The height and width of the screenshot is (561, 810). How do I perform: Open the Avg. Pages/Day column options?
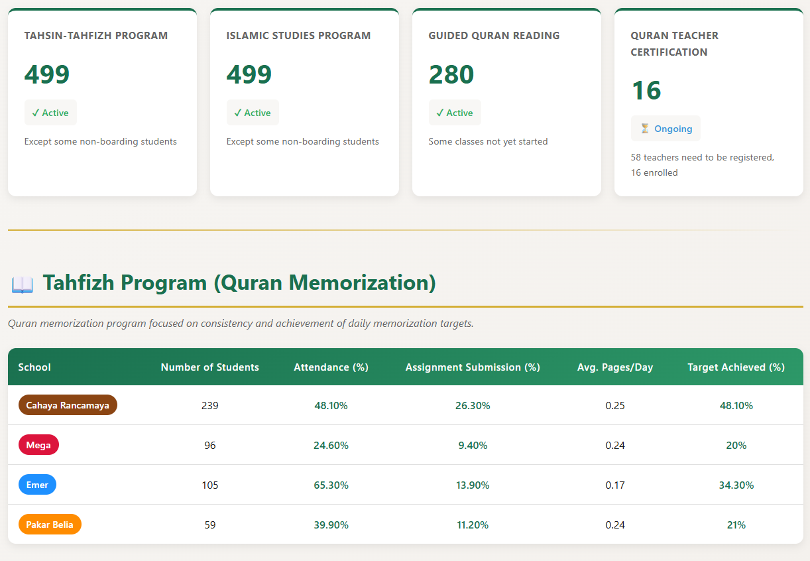click(x=614, y=367)
